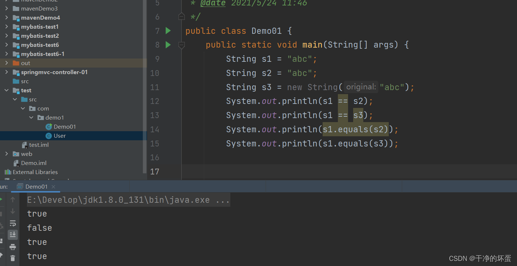Expand the mavenDemo3 folder

(7, 9)
